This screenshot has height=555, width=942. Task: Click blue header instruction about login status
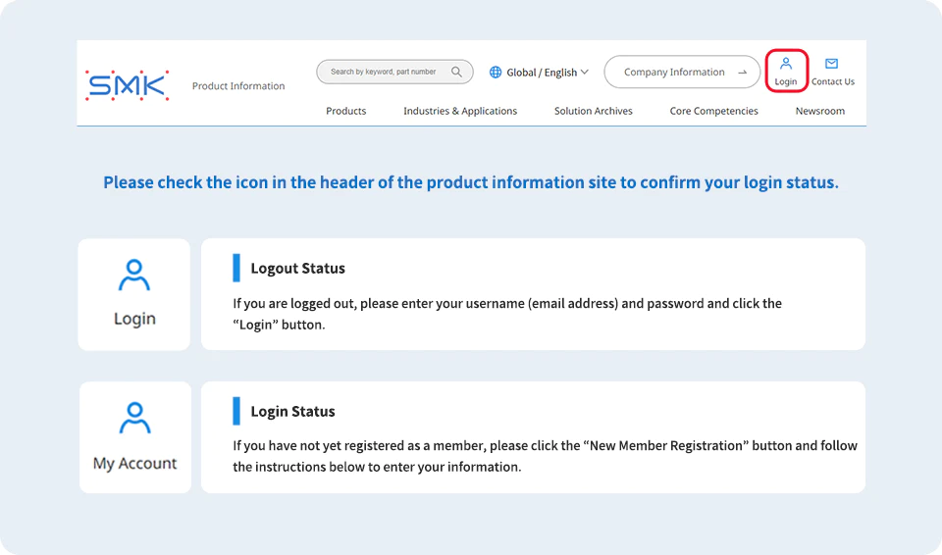click(471, 182)
